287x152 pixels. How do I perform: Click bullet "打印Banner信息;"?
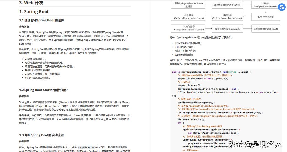tap(185, 47)
